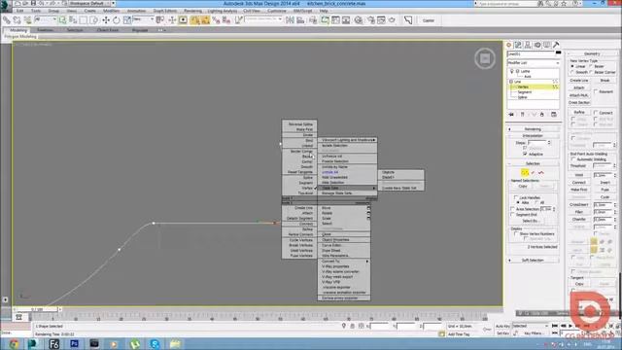Toggle Adaptive interpolation checkbox

[x=525, y=154]
